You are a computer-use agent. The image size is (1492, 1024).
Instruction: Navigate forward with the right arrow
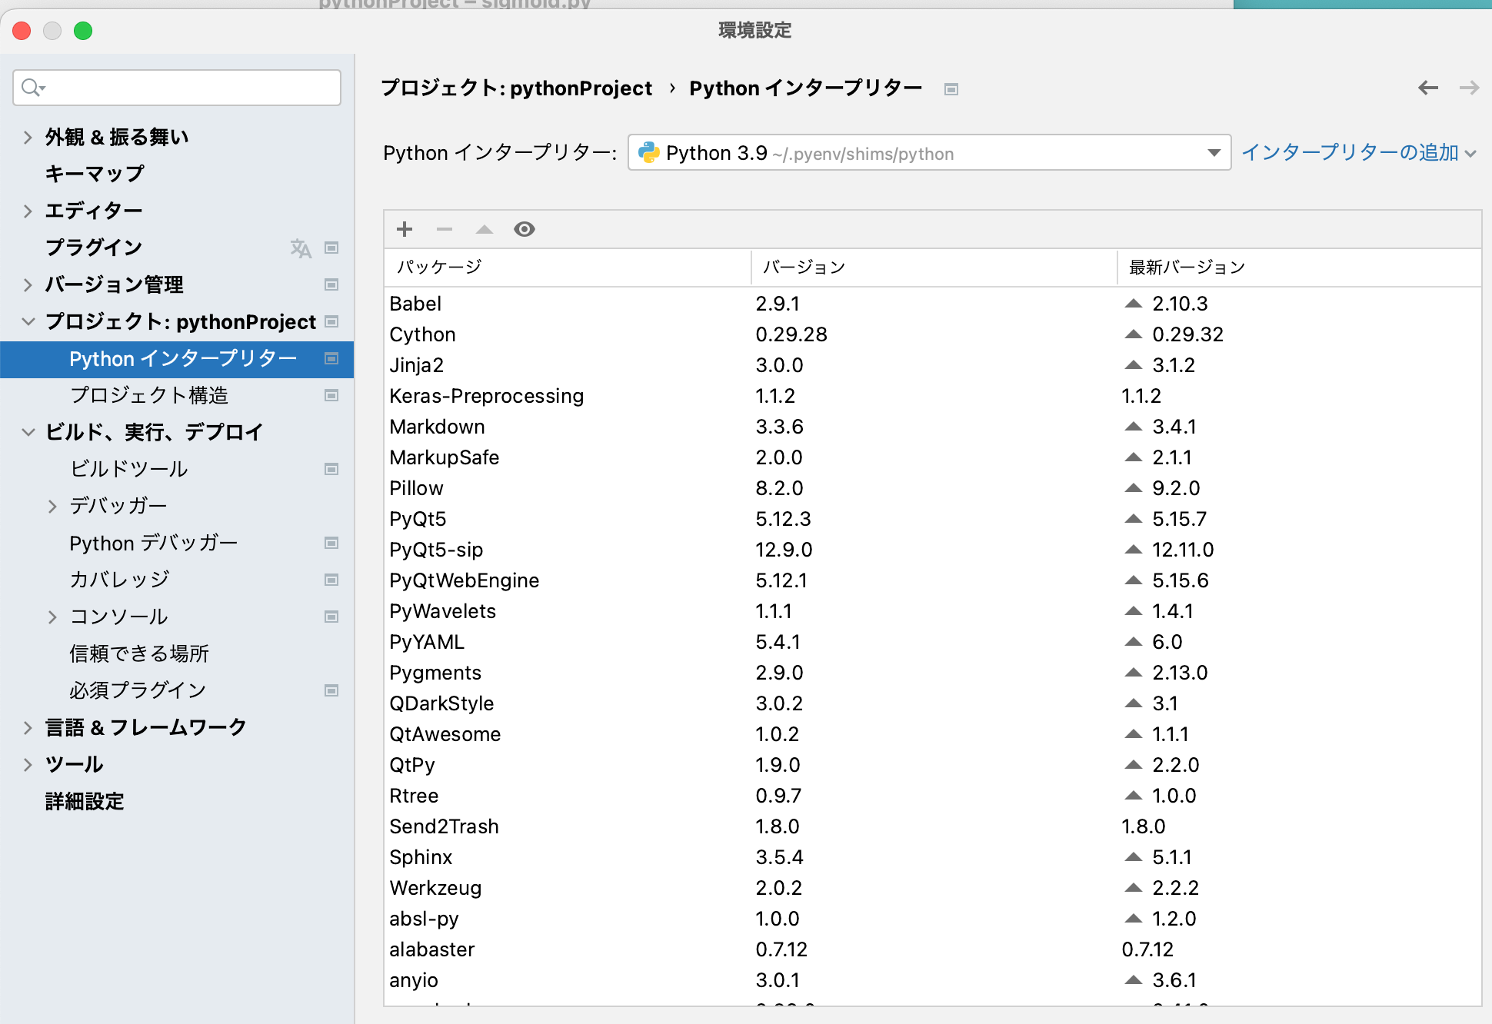[x=1469, y=88]
